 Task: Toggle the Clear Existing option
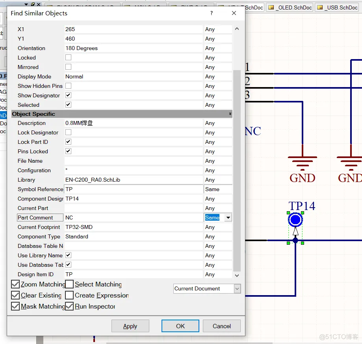pos(15,295)
